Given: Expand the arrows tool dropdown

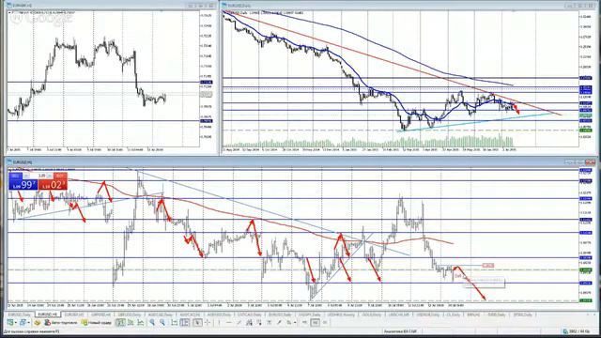Looking at the screenshot, I should [x=295, y=323].
